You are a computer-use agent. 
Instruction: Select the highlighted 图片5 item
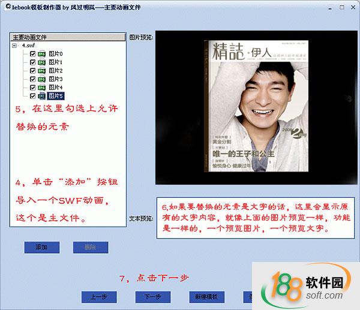56,96
